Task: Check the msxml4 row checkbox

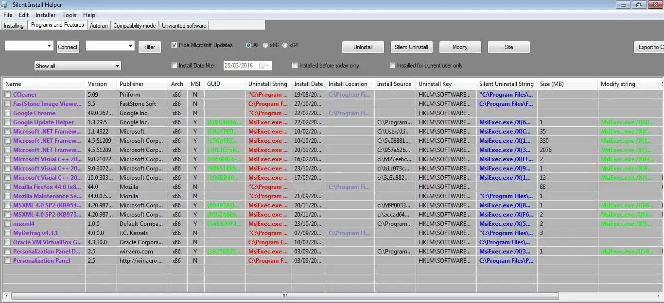Action: coord(7,224)
